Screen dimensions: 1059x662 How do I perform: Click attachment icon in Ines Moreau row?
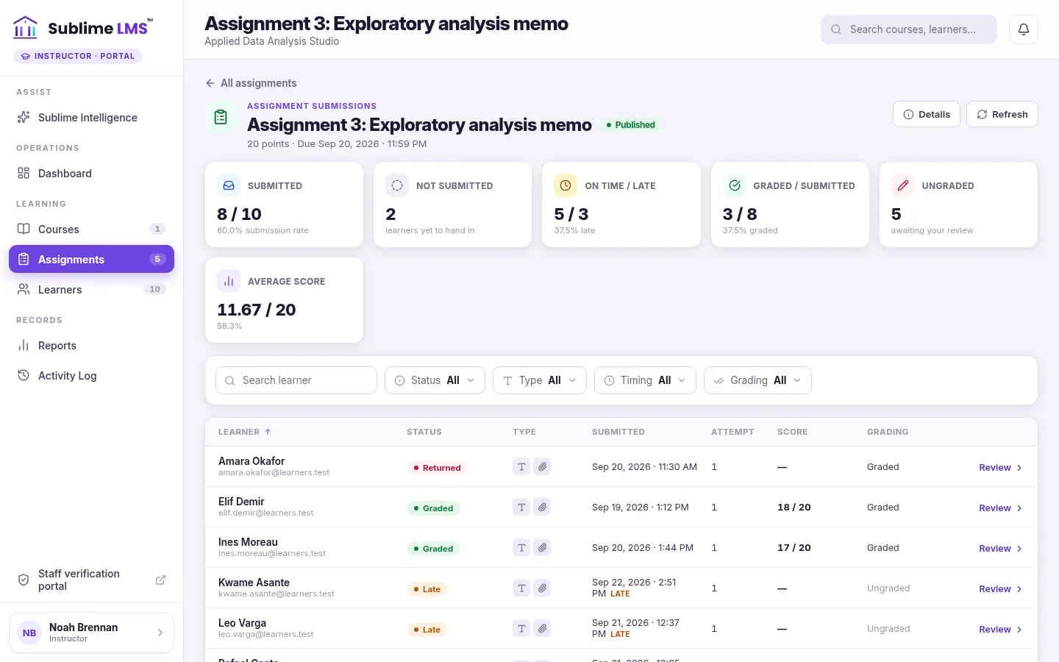click(542, 547)
